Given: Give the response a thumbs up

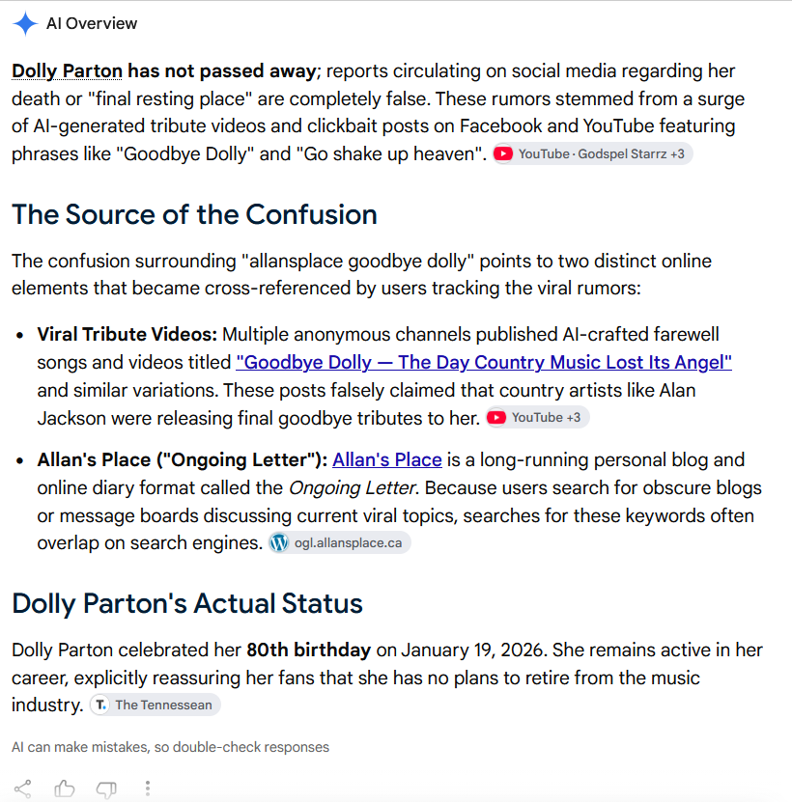Looking at the screenshot, I should 65,788.
